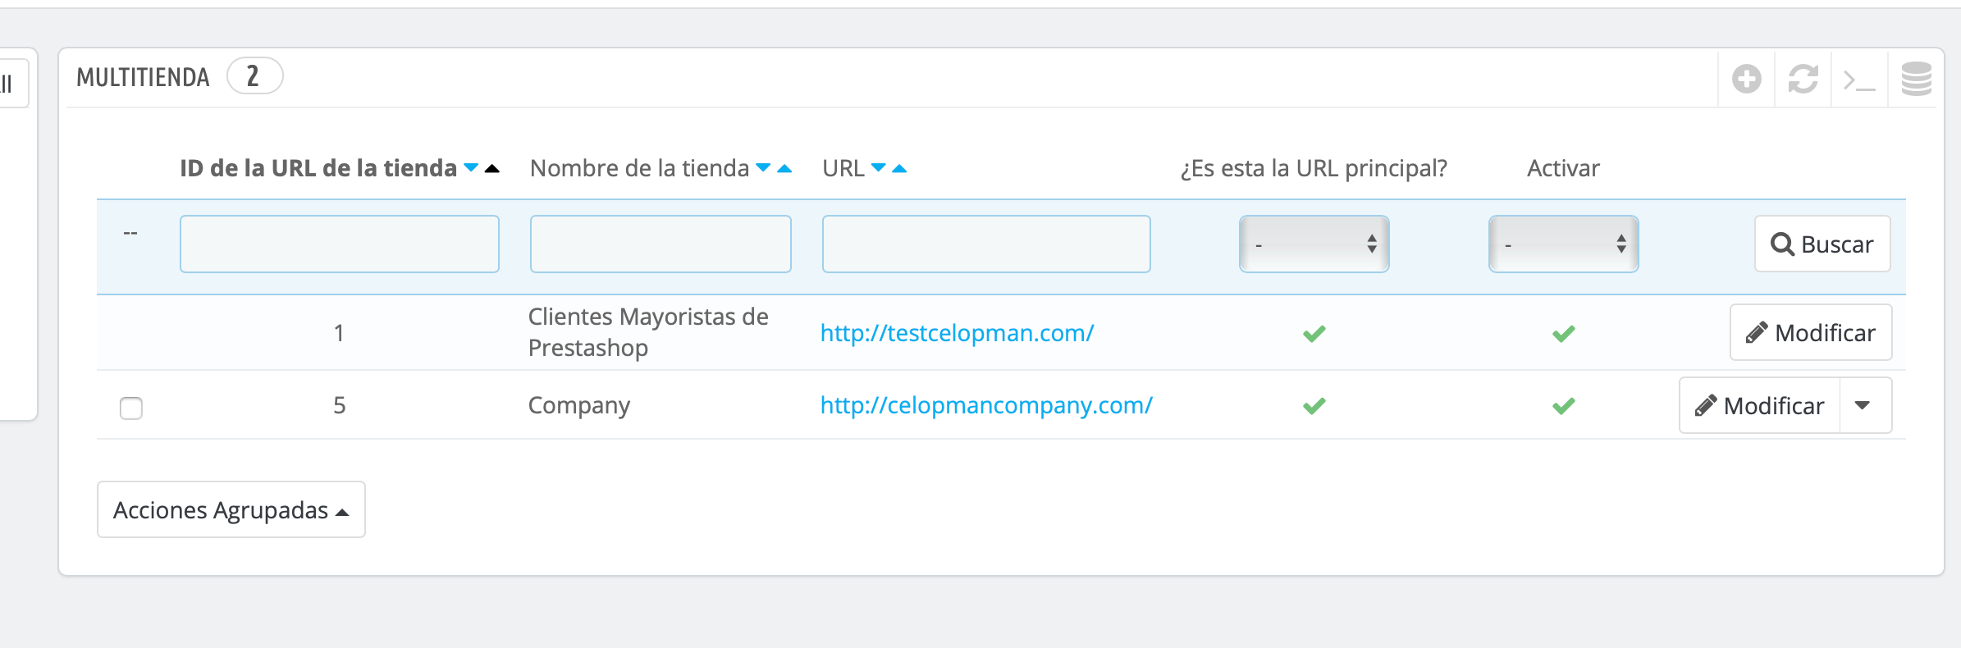Export to SQL Manager database icon
1961x648 pixels.
tap(1917, 80)
